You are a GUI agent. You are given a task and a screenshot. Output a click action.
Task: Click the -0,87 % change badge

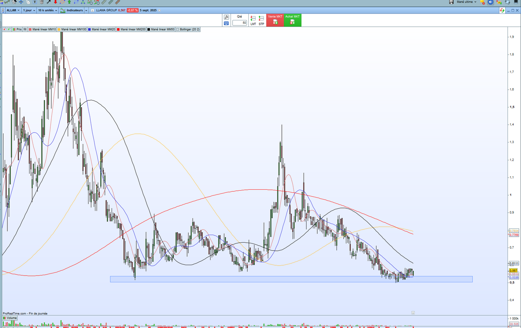(x=133, y=10)
